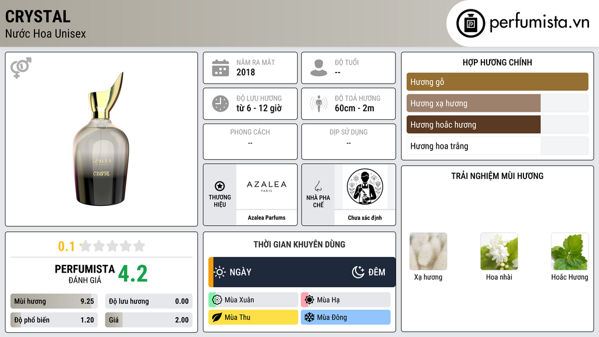Click the sun icon next to Ngày
Screen dimensions: 599x337
[220, 272]
